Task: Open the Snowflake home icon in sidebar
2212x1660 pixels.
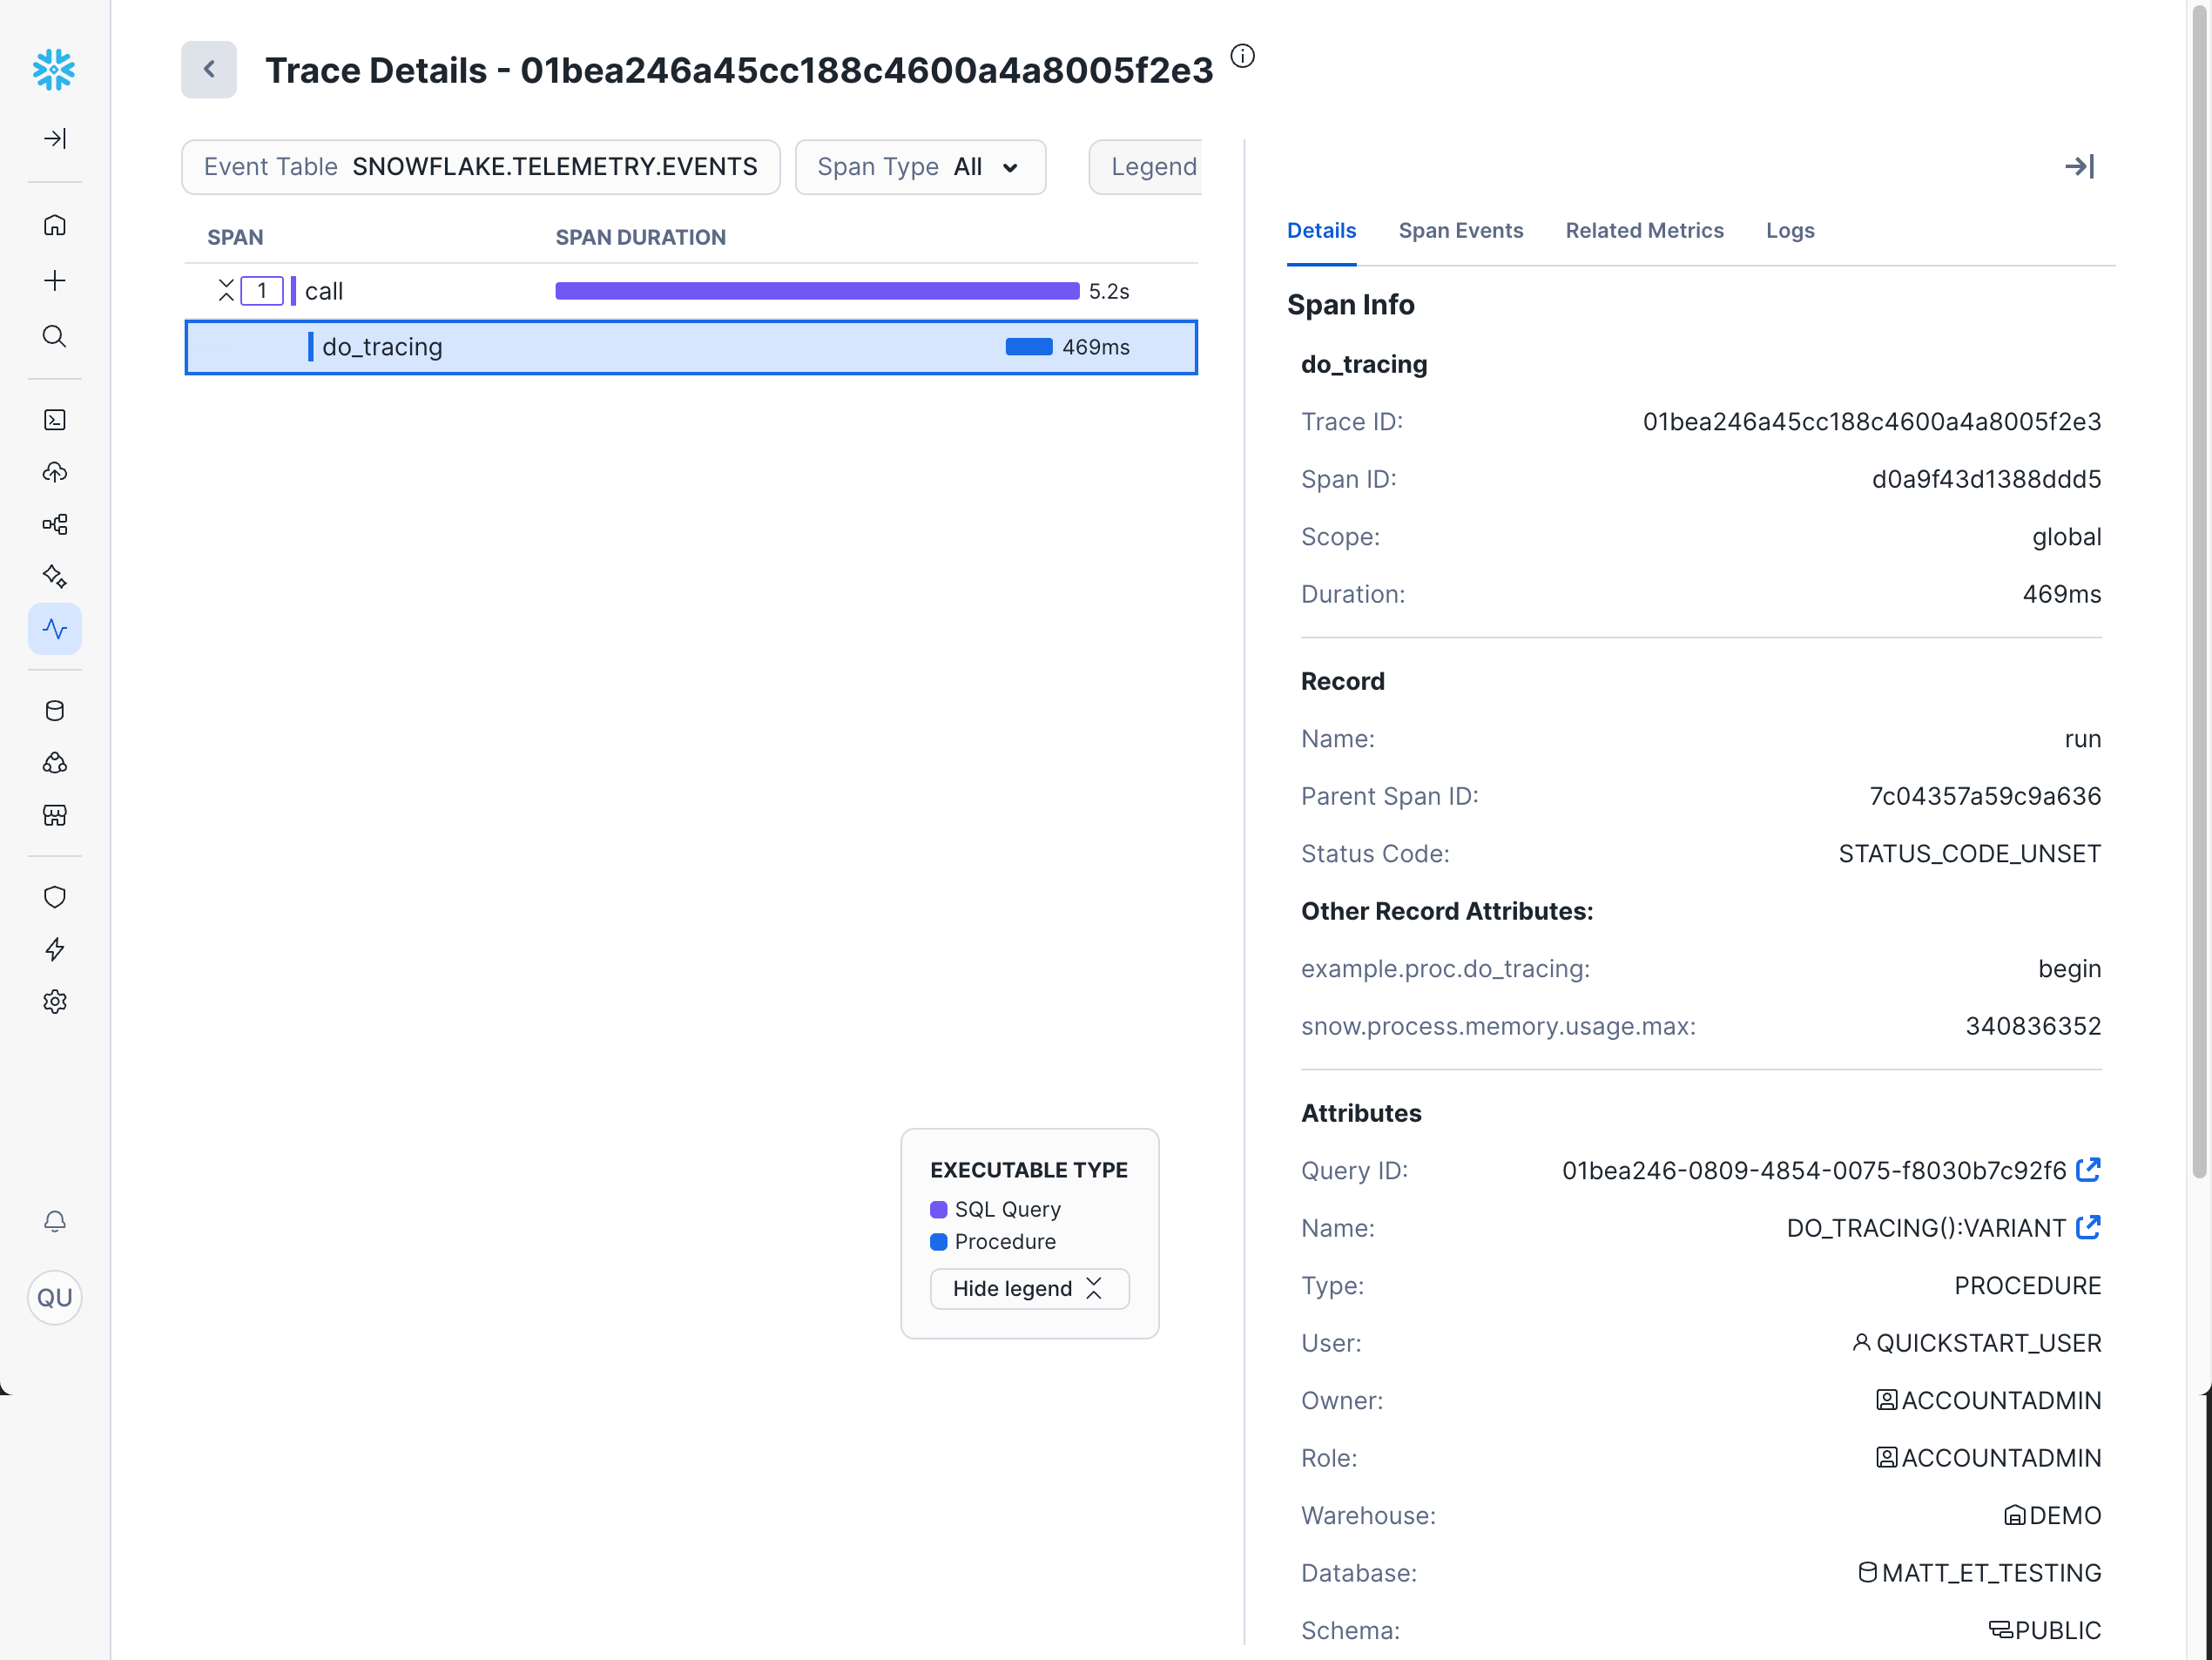Action: tap(55, 224)
